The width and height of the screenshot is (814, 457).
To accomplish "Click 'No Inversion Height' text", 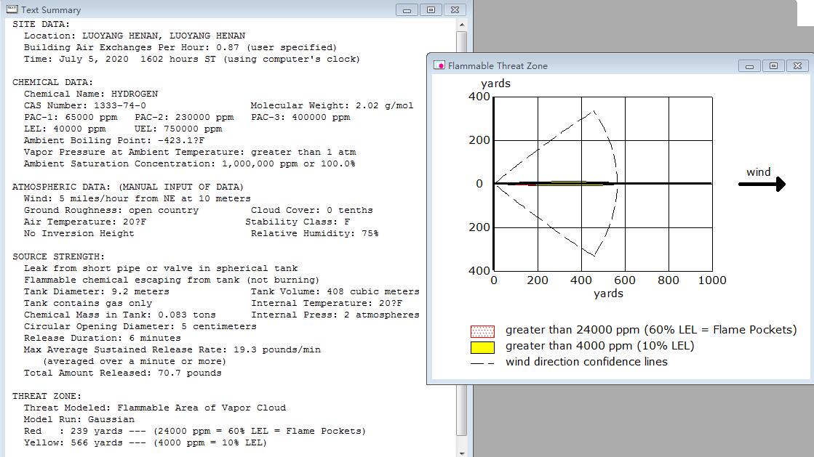I will click(79, 233).
